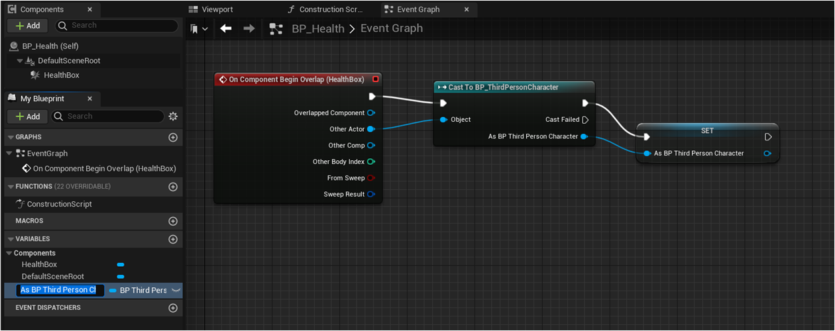Click the Other Actor output pin
Image resolution: width=835 pixels, height=331 pixels.
pos(371,129)
